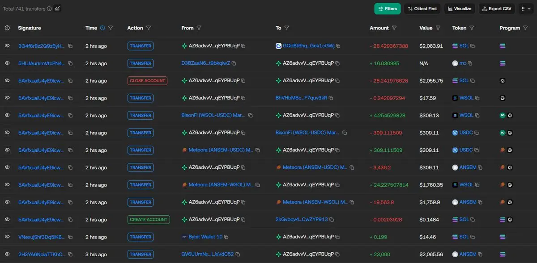Click the TRANSFER badge in the +23,000 row
Screen dimensions: 537x263
141,254
